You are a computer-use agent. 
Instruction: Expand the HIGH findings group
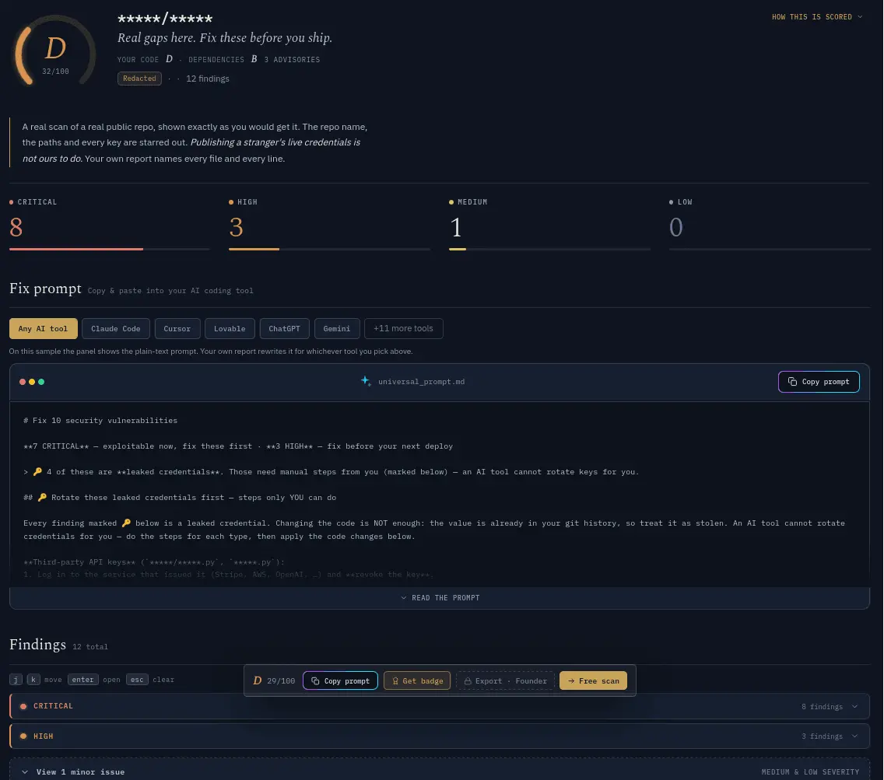[440, 736]
